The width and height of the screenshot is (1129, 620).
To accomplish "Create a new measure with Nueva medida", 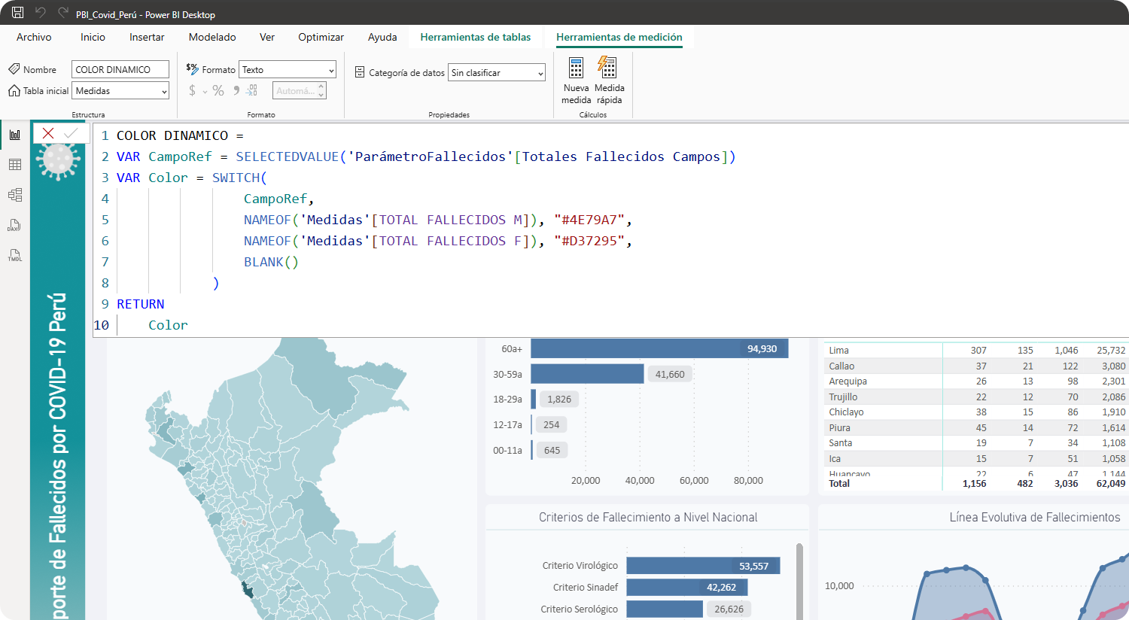I will coord(576,81).
